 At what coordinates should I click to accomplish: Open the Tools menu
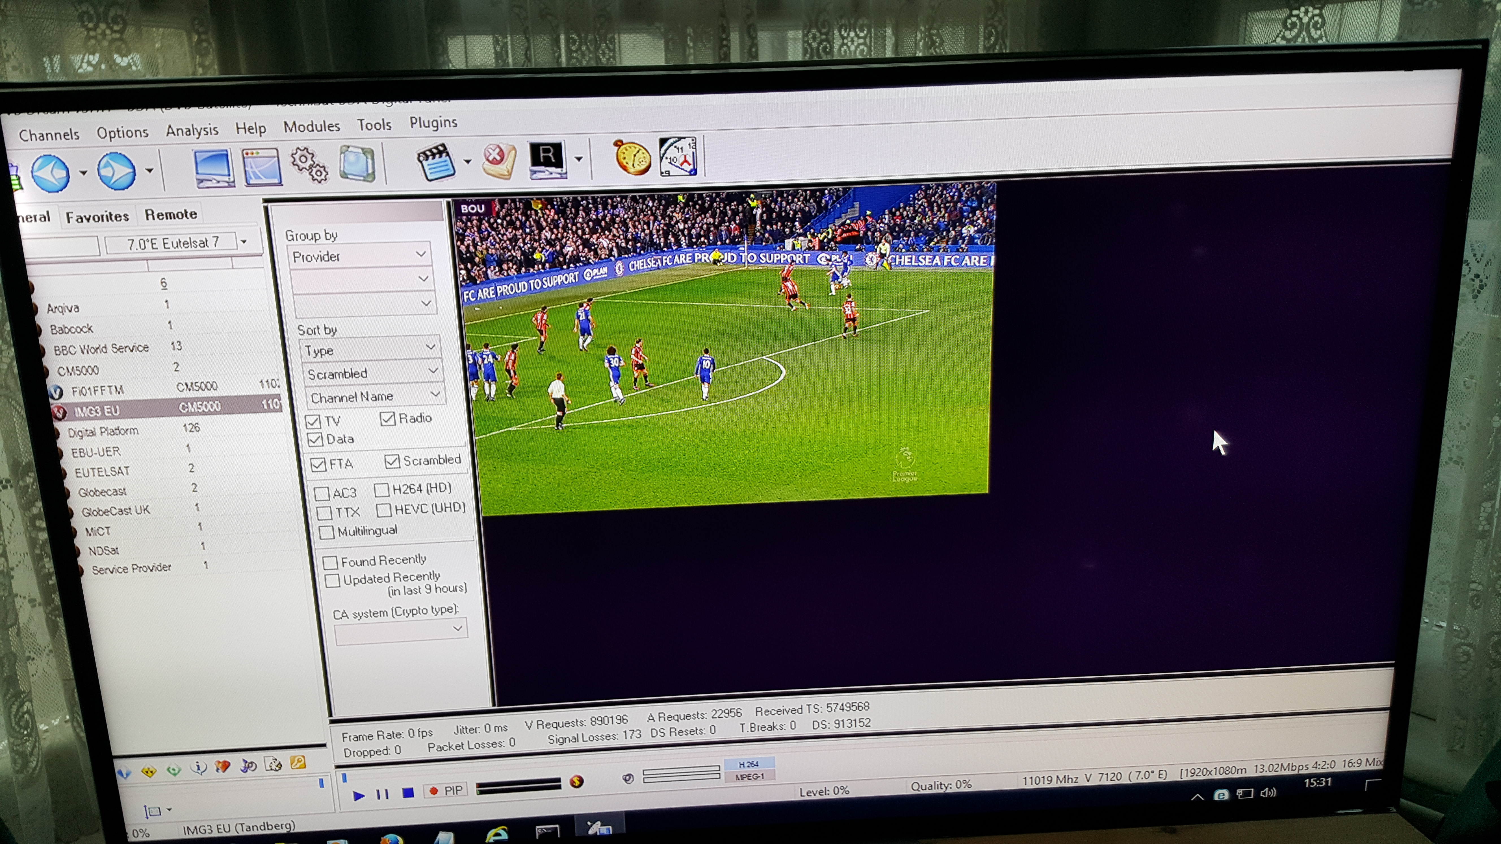coord(374,124)
